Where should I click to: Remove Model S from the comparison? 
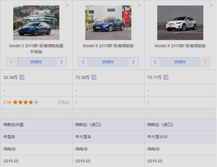[139, 5]
